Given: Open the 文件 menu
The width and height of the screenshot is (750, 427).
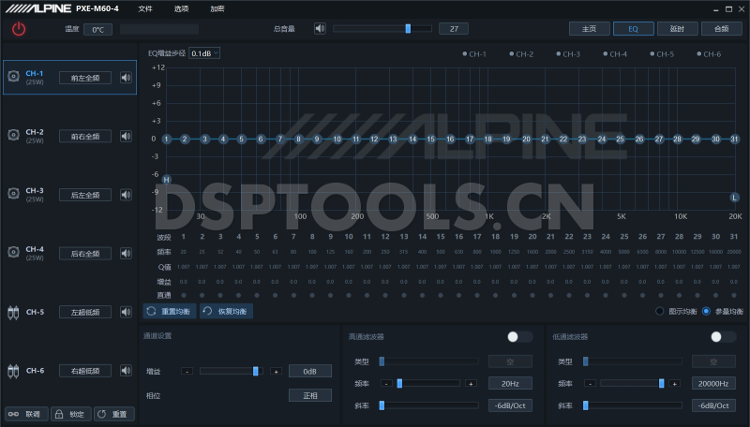Looking at the screenshot, I should coord(145,8).
